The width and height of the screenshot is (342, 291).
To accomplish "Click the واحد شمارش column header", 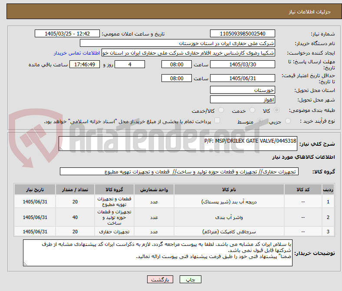I will point(154,190).
